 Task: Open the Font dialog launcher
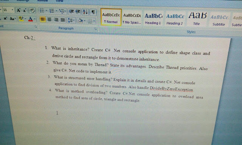(x=36, y=27)
